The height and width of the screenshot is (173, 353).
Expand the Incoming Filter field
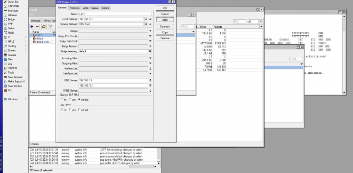click(150, 58)
